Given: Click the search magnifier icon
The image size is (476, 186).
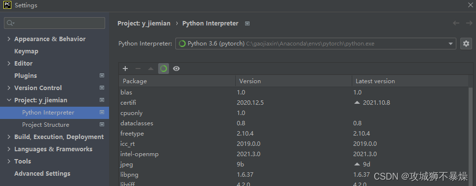Looking at the screenshot, I should [x=10, y=23].
